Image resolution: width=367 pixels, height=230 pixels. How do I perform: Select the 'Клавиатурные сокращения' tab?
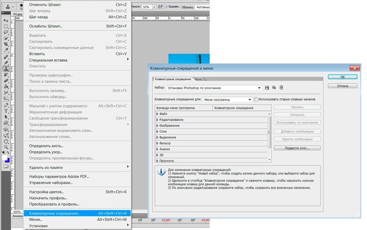[173, 79]
